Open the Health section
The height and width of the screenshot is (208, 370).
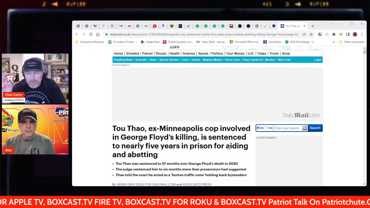174,53
